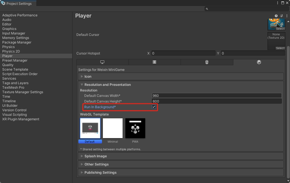Choose the PWA WebGL template
290x183 pixels.
click(135, 128)
